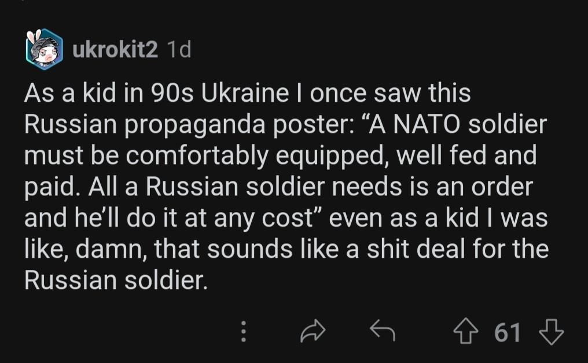This screenshot has height=363, width=588.
Task: Open more actions via the vertical ellipsis
Action: (244, 332)
